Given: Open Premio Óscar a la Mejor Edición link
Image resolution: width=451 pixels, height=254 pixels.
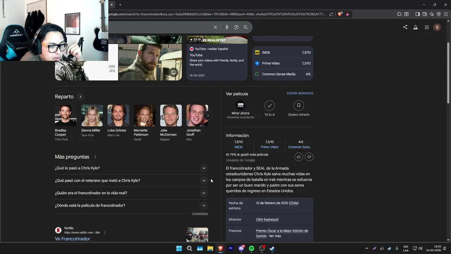Looking at the screenshot, I should (x=282, y=233).
